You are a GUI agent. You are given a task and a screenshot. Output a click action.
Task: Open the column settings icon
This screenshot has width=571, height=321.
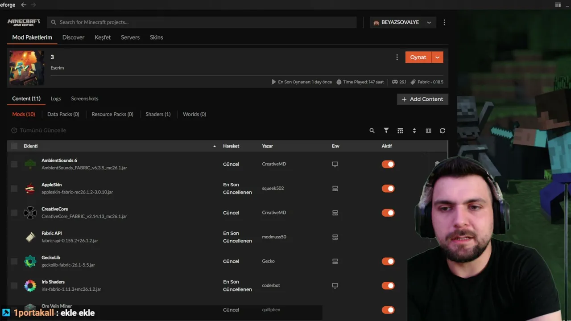[x=428, y=131]
